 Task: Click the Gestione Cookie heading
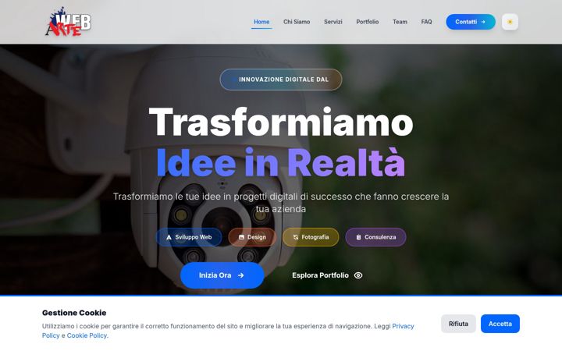coord(74,313)
